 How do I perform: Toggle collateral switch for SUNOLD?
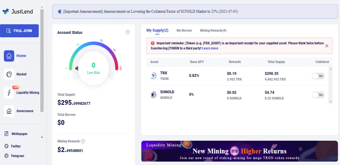tap(318, 95)
